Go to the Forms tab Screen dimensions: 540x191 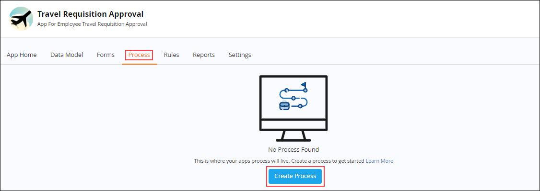click(106, 55)
